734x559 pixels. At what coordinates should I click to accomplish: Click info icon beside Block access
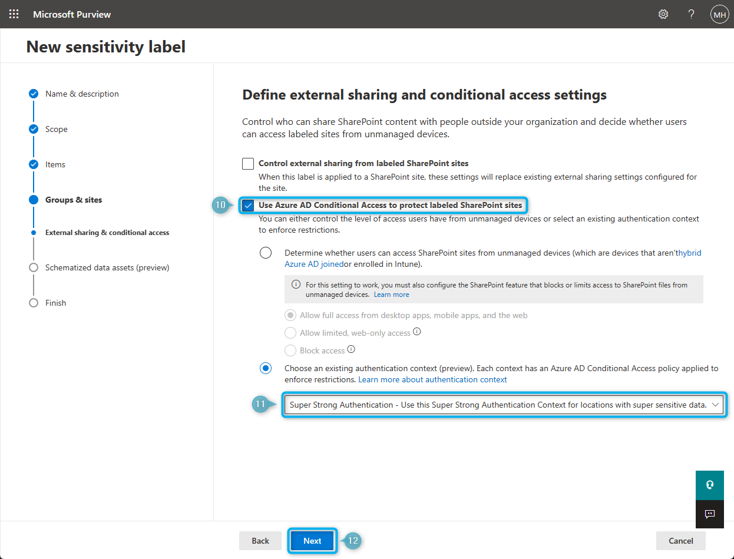[351, 349]
